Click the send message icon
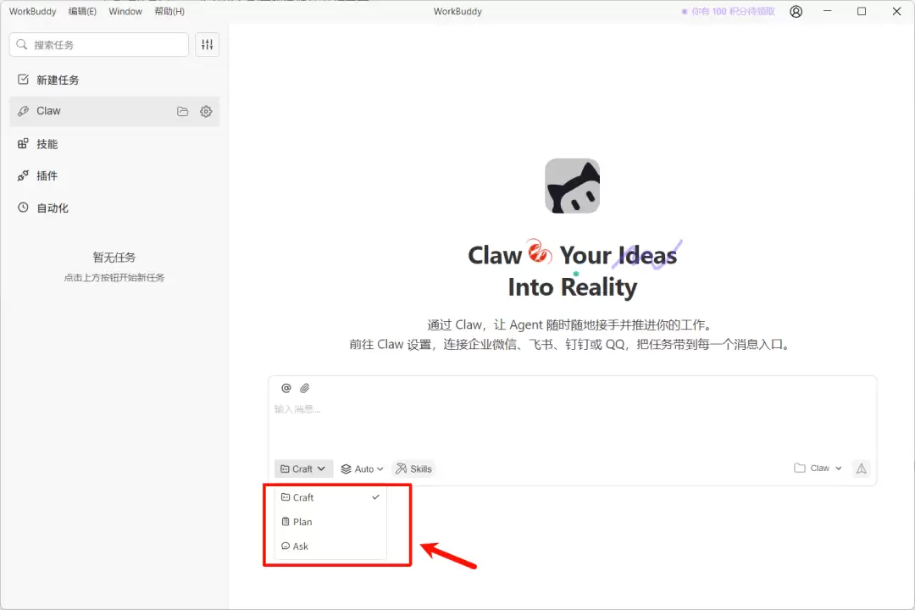The height and width of the screenshot is (610, 915). point(861,469)
